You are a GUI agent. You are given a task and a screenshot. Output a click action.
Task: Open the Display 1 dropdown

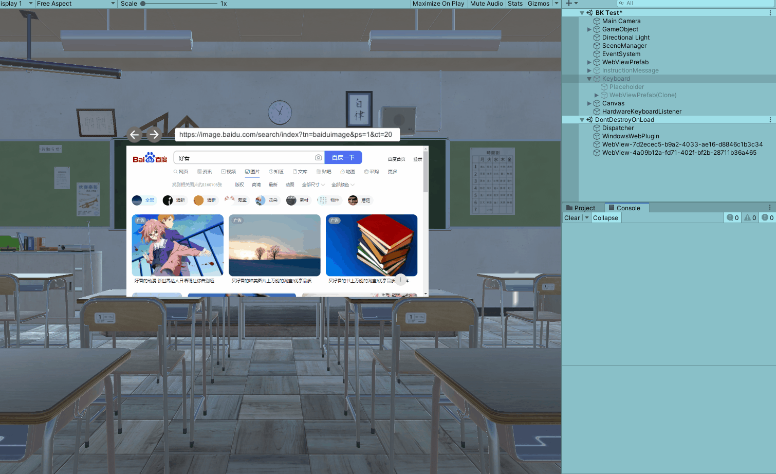[16, 4]
